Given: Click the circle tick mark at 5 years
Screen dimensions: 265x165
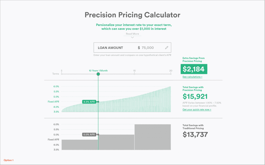Looking at the screenshot, I should pos(62,74).
